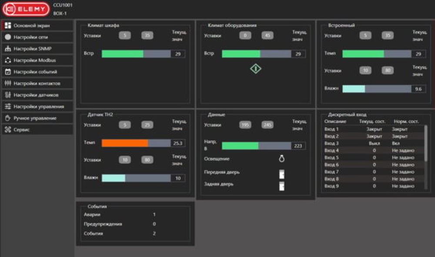Click the hand icon for Ручное управление

point(7,118)
